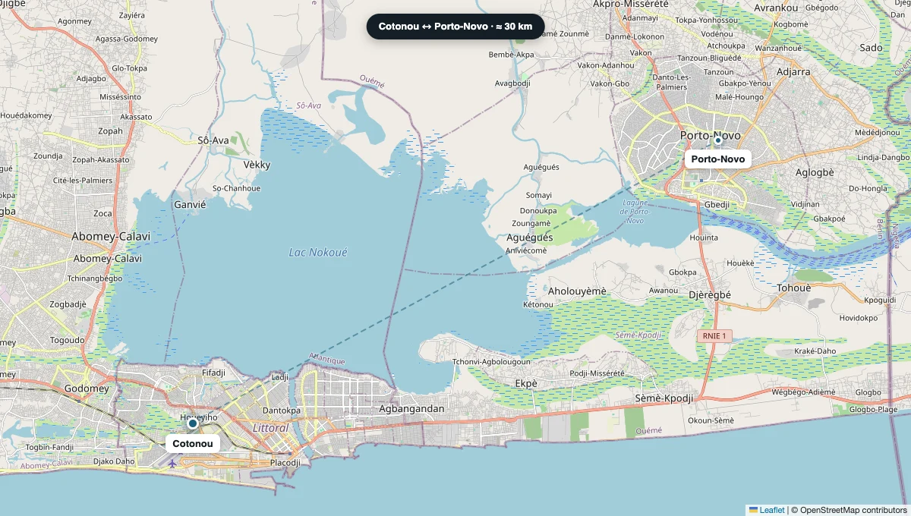Click the Cotonou map marker dot
This screenshot has height=516, width=911.
tap(193, 423)
